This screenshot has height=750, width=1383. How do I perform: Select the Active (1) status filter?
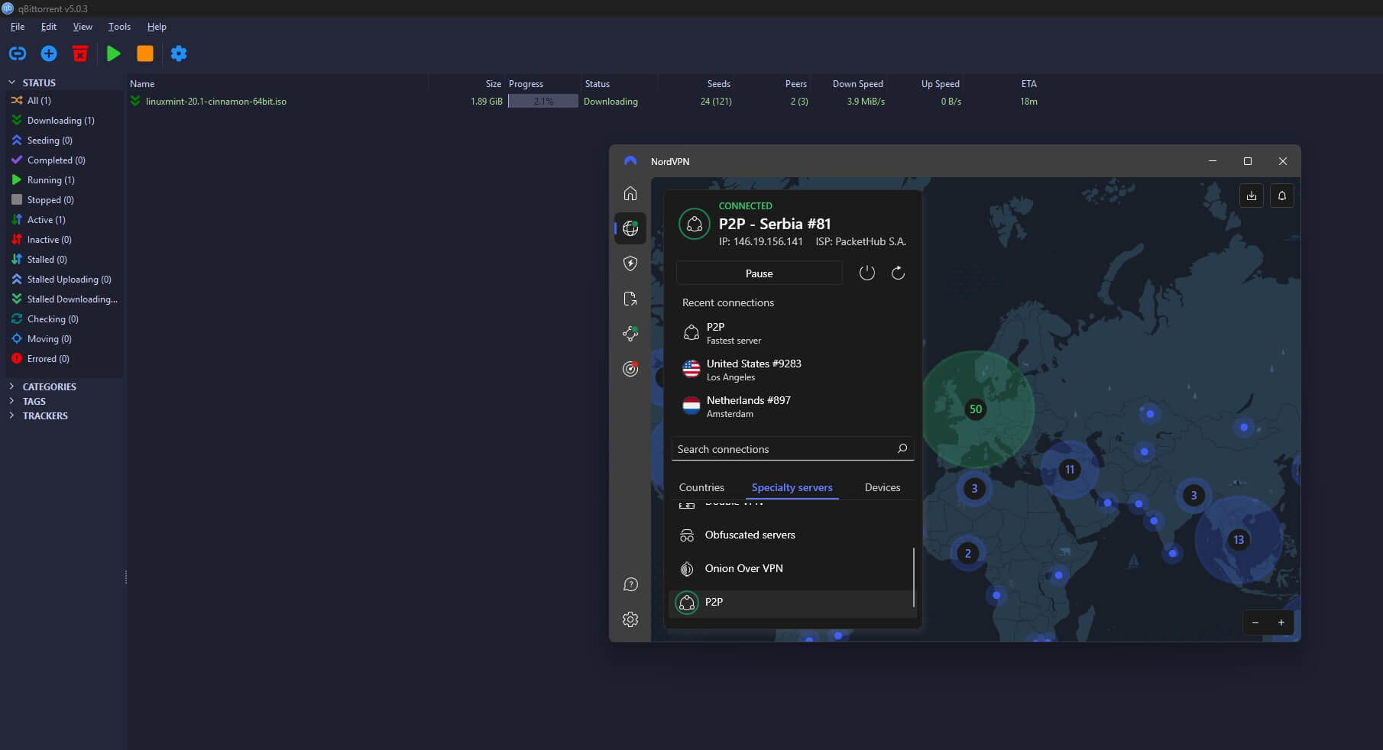[x=64, y=220]
